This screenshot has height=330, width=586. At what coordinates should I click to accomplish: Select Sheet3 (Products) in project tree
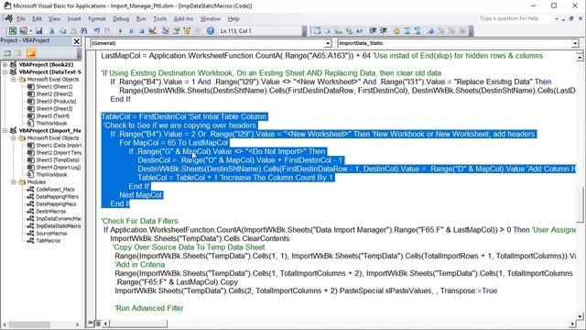[x=56, y=102]
